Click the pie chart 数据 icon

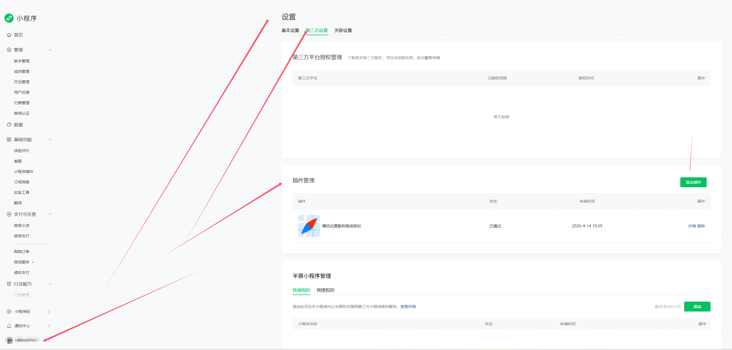[9, 125]
